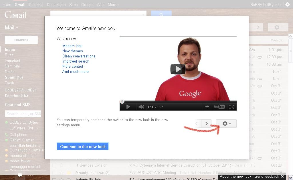293x180 pixels.
Task: Click the video progress scrubber knob
Action: tap(122, 102)
